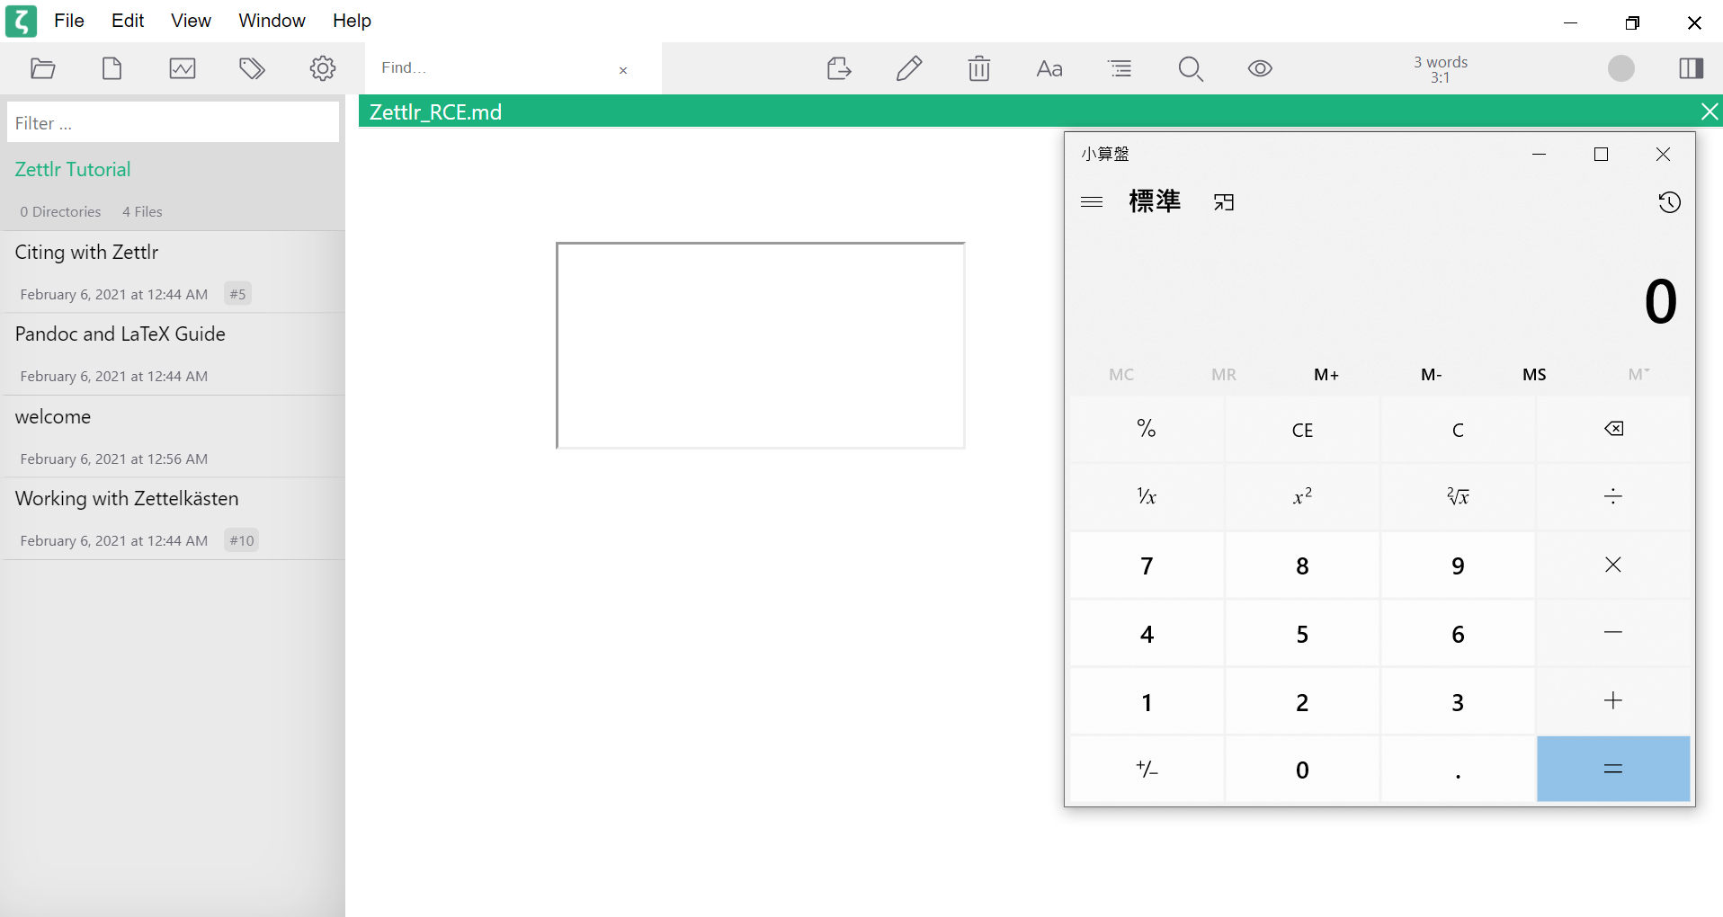Click the calculator 5 key
Screen dimensions: 1723x917
pyautogui.click(x=1302, y=633)
